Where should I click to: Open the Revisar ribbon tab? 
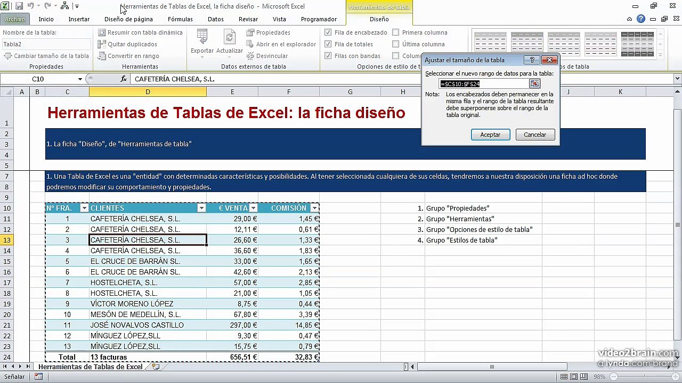pos(248,19)
